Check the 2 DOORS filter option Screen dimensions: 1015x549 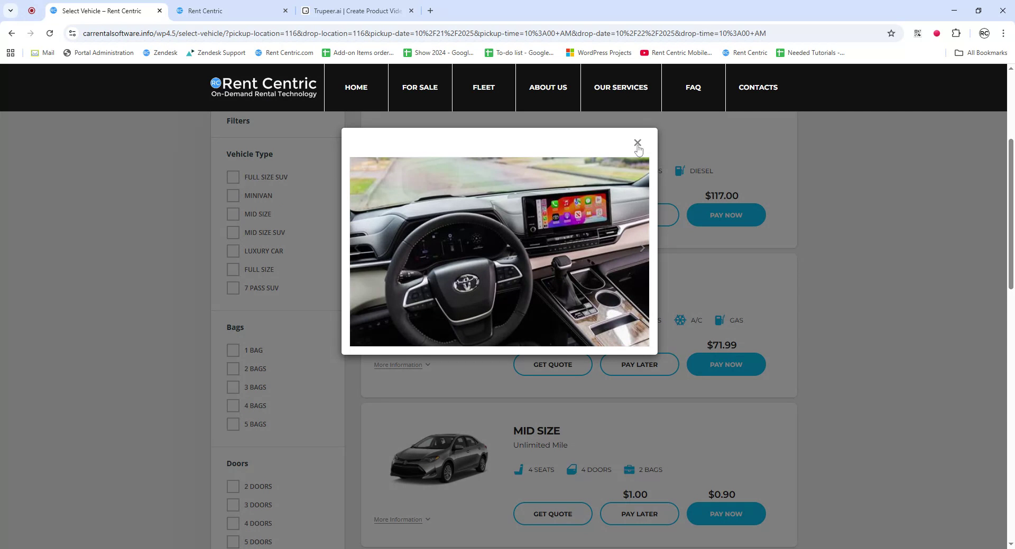click(233, 486)
